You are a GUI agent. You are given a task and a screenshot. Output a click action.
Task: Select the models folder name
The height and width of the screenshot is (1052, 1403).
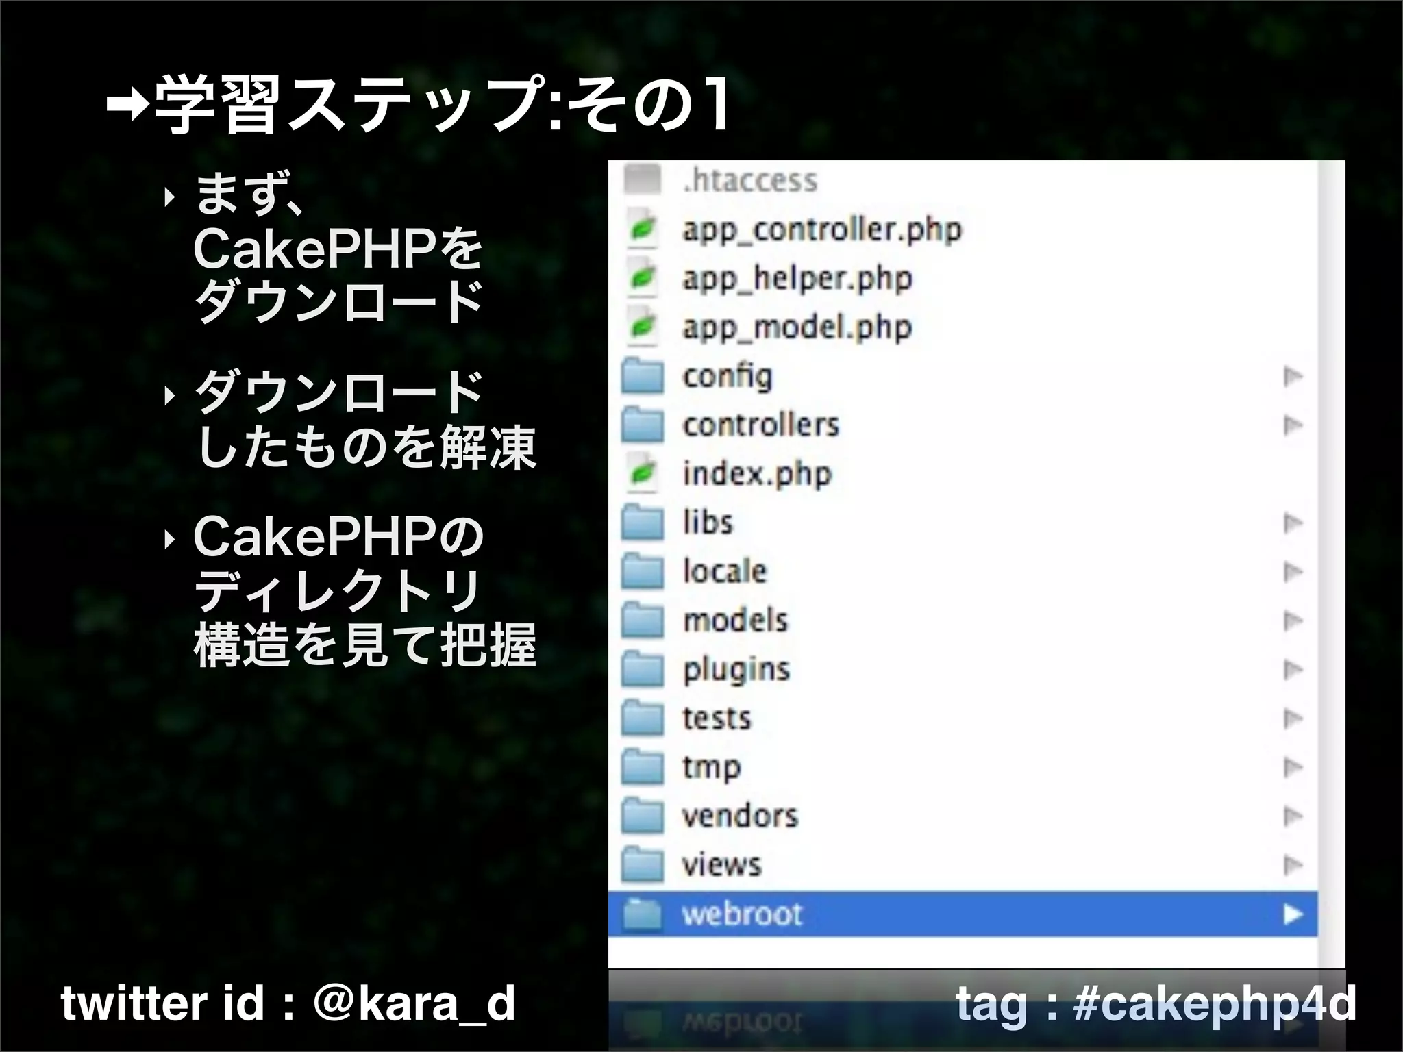(x=736, y=620)
